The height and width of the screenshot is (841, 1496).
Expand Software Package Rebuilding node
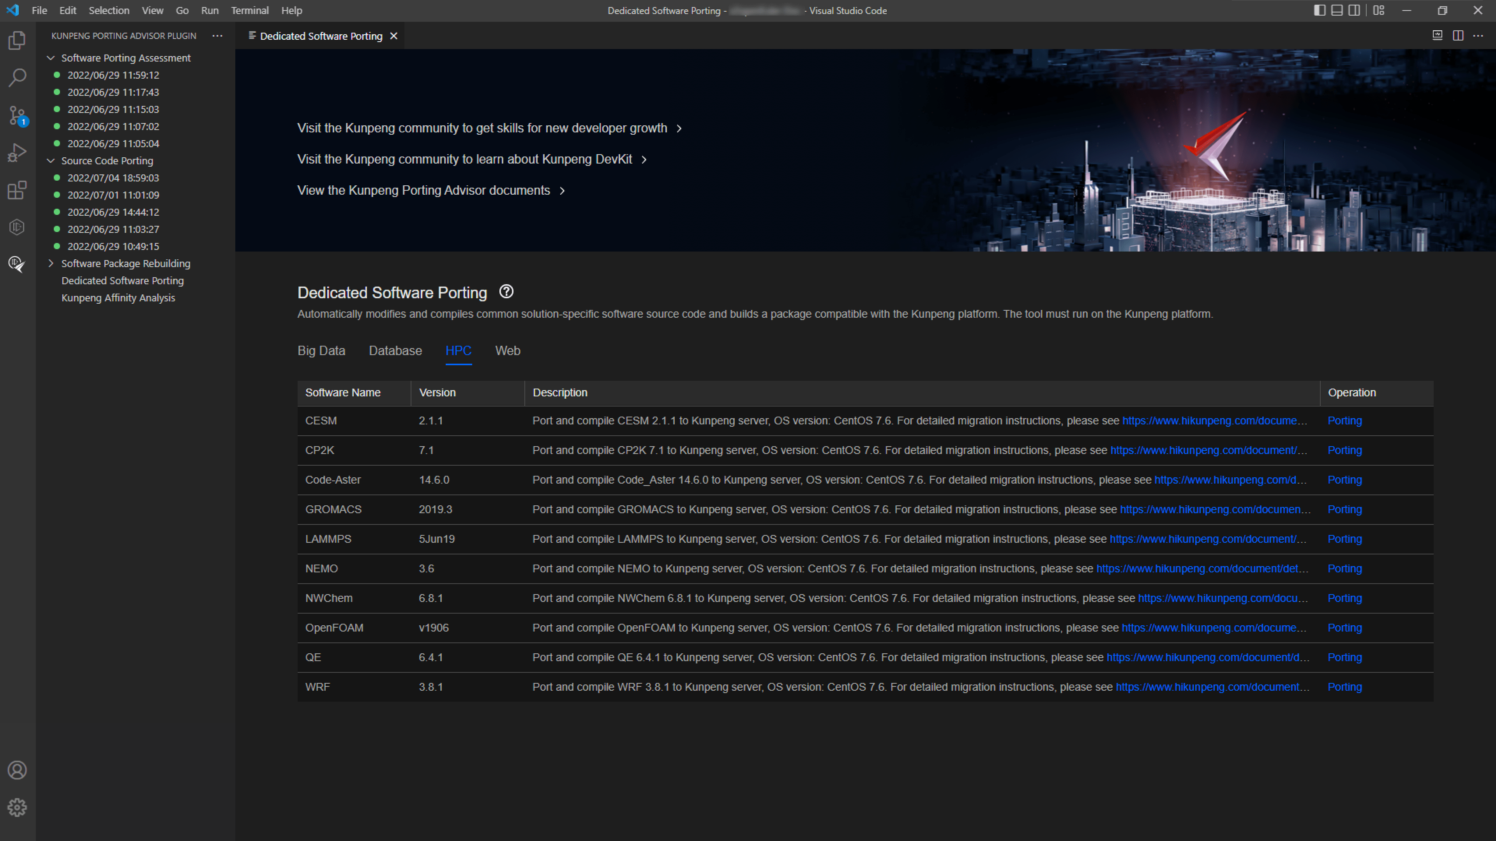pos(51,264)
